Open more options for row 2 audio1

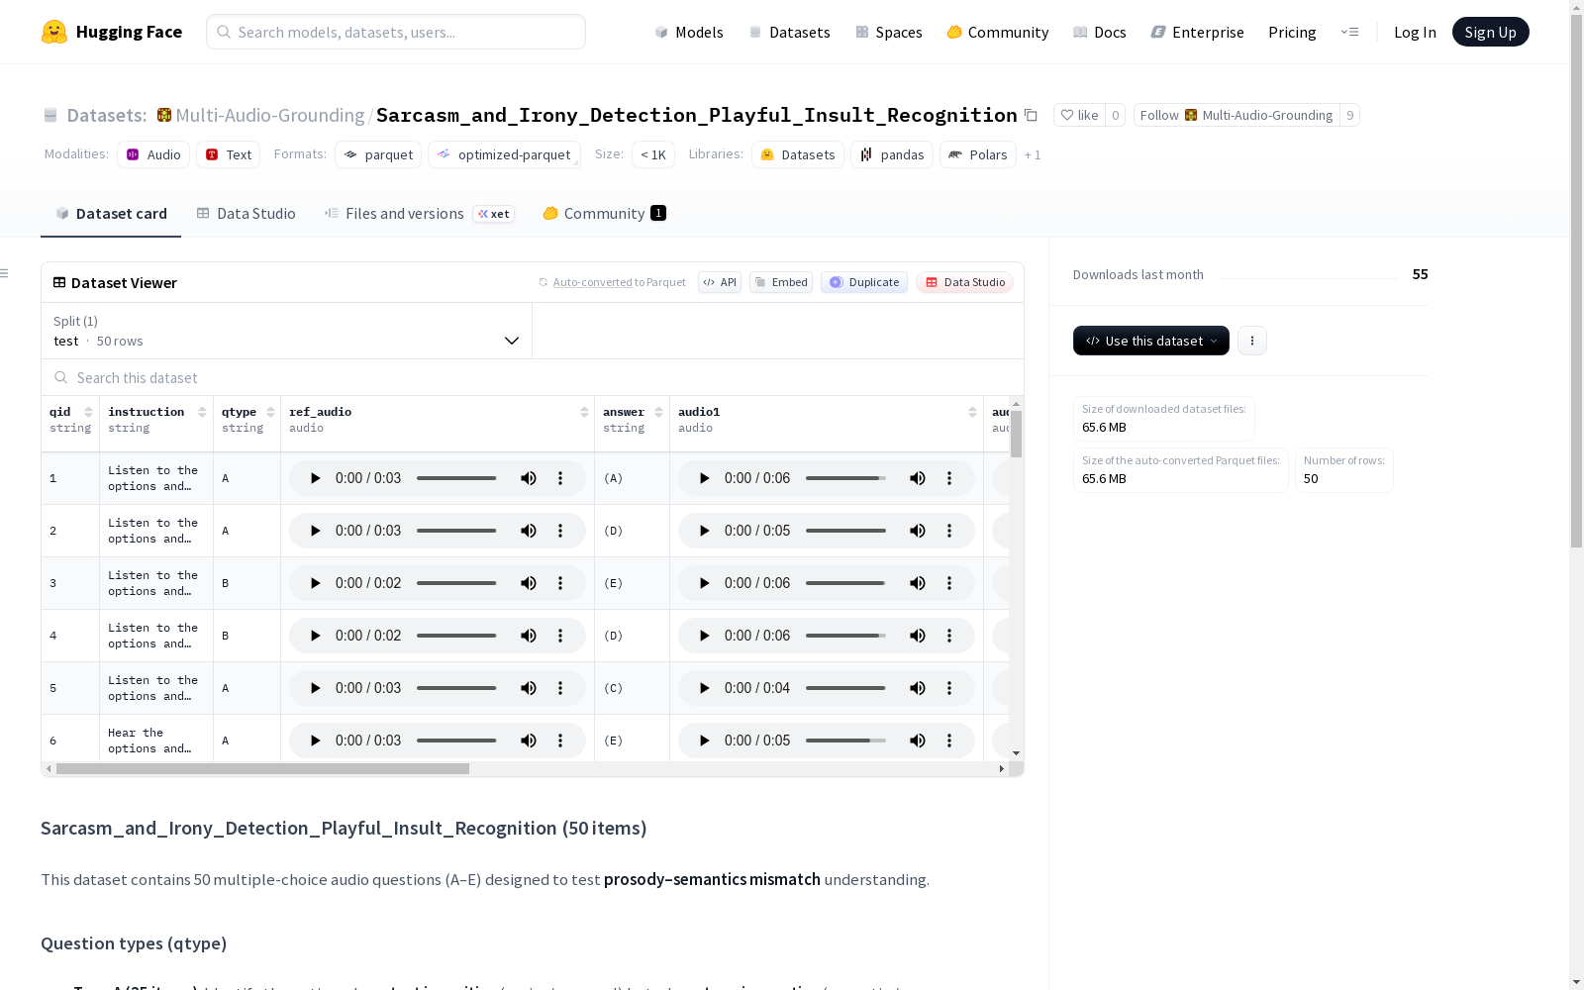[x=949, y=531]
